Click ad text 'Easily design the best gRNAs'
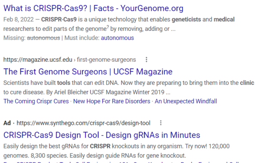Screen dimensions: 258x163 [46, 146]
